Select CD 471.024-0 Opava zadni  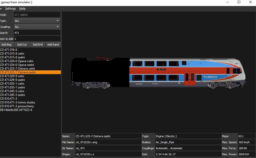(x=30, y=65)
